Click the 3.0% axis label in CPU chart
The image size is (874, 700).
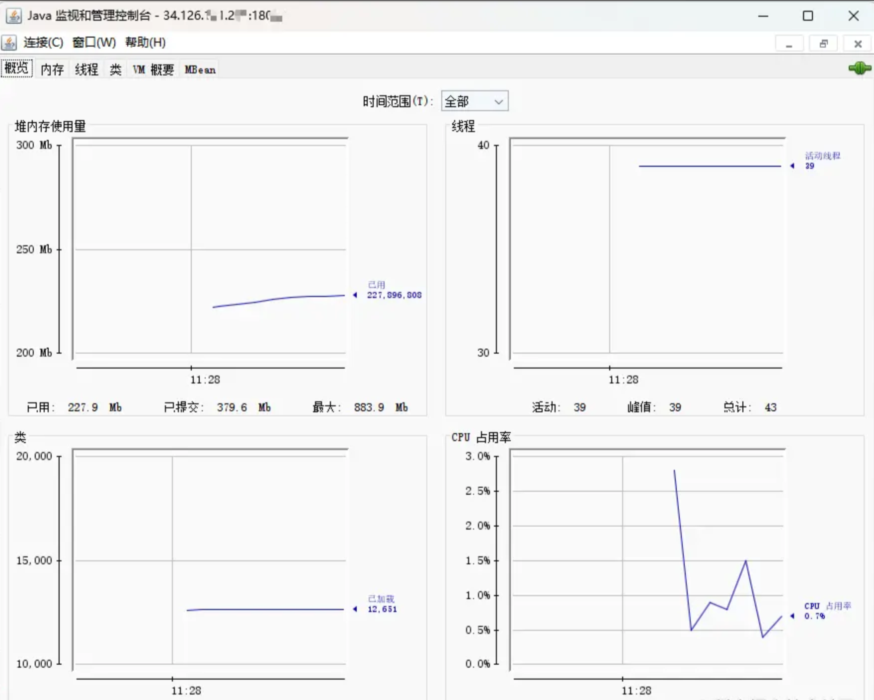coord(477,456)
